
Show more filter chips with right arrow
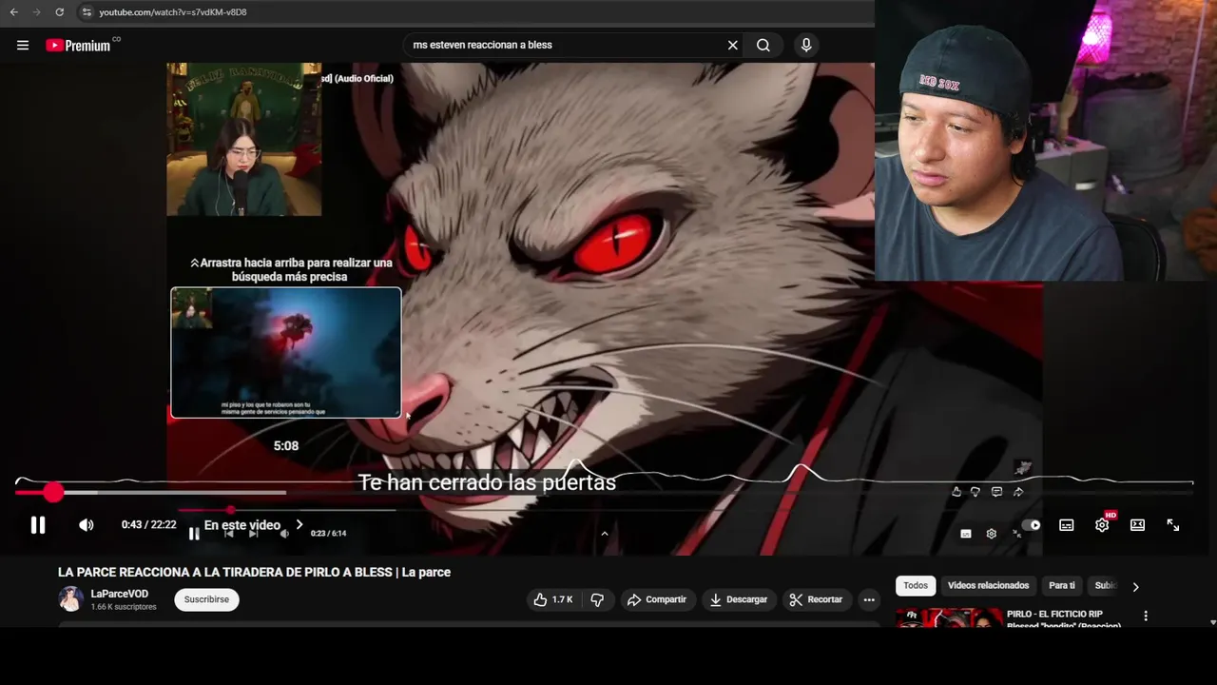1135,587
